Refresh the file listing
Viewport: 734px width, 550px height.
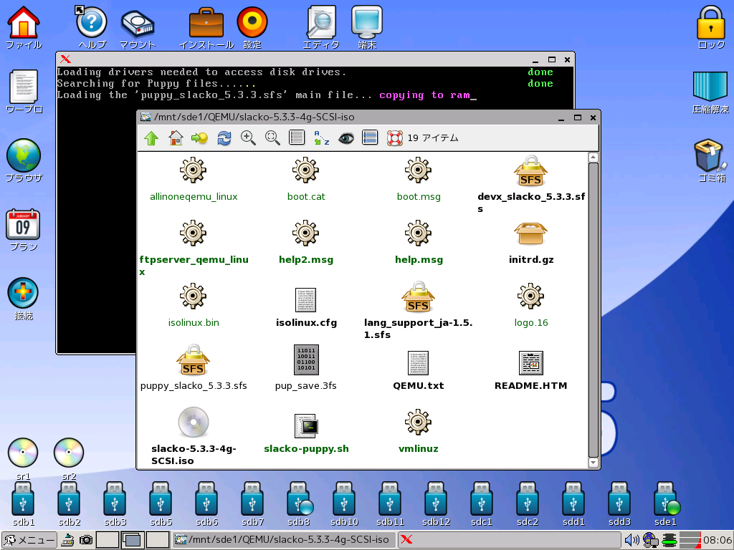[x=223, y=137]
